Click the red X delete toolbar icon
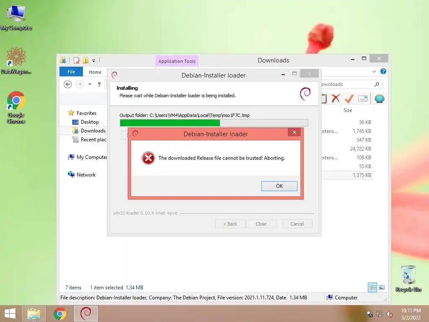The image size is (429, 322). pos(336,99)
